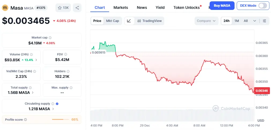
Task: Select the Mkt Cap chart toggle
Action: (x=113, y=21)
